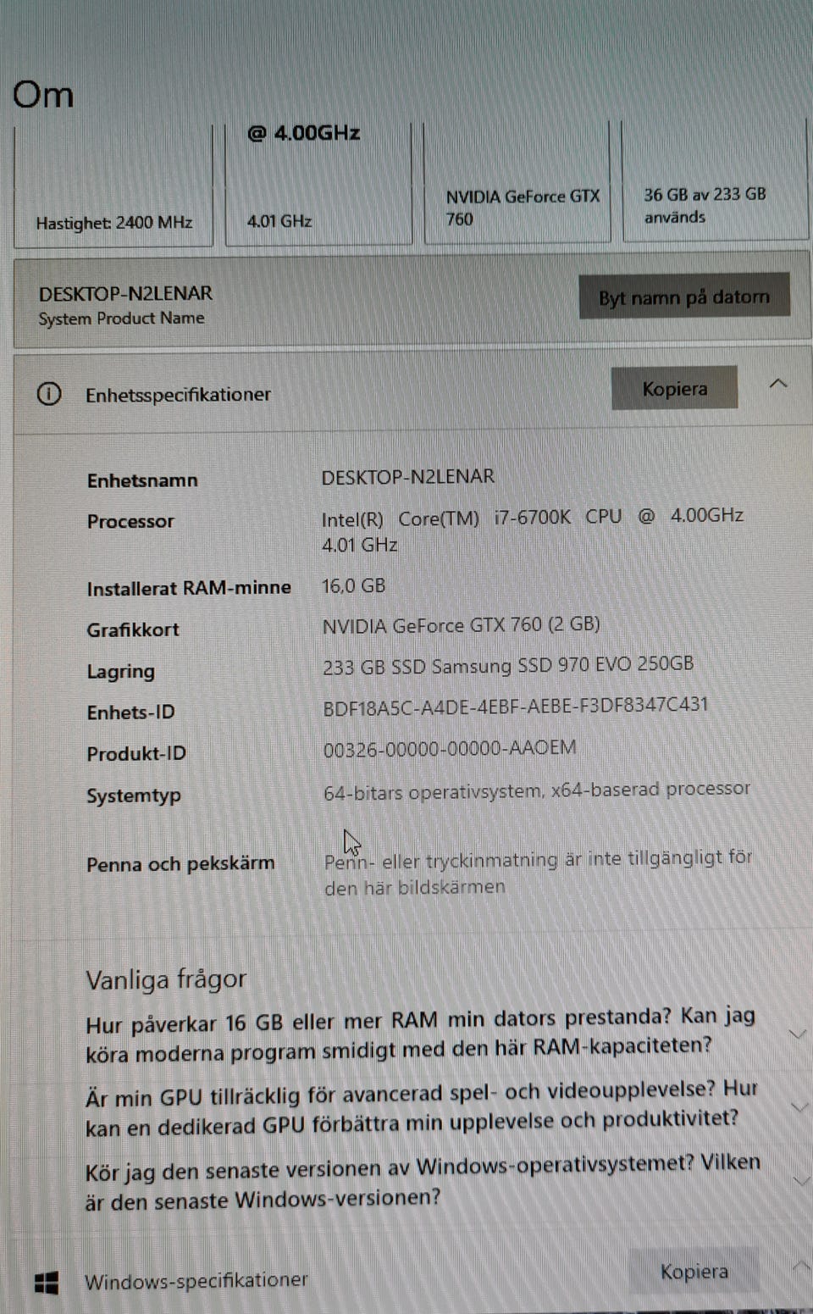Expand the Windows-specifikationer section chevron

point(801,1266)
